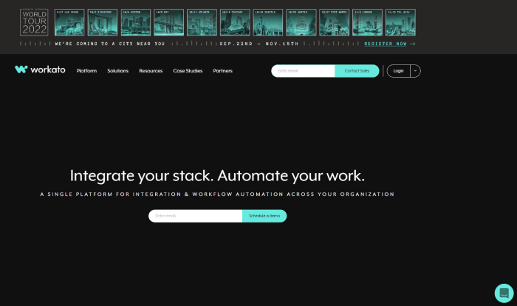Focus the header email field
This screenshot has height=306, width=517.
pos(303,71)
